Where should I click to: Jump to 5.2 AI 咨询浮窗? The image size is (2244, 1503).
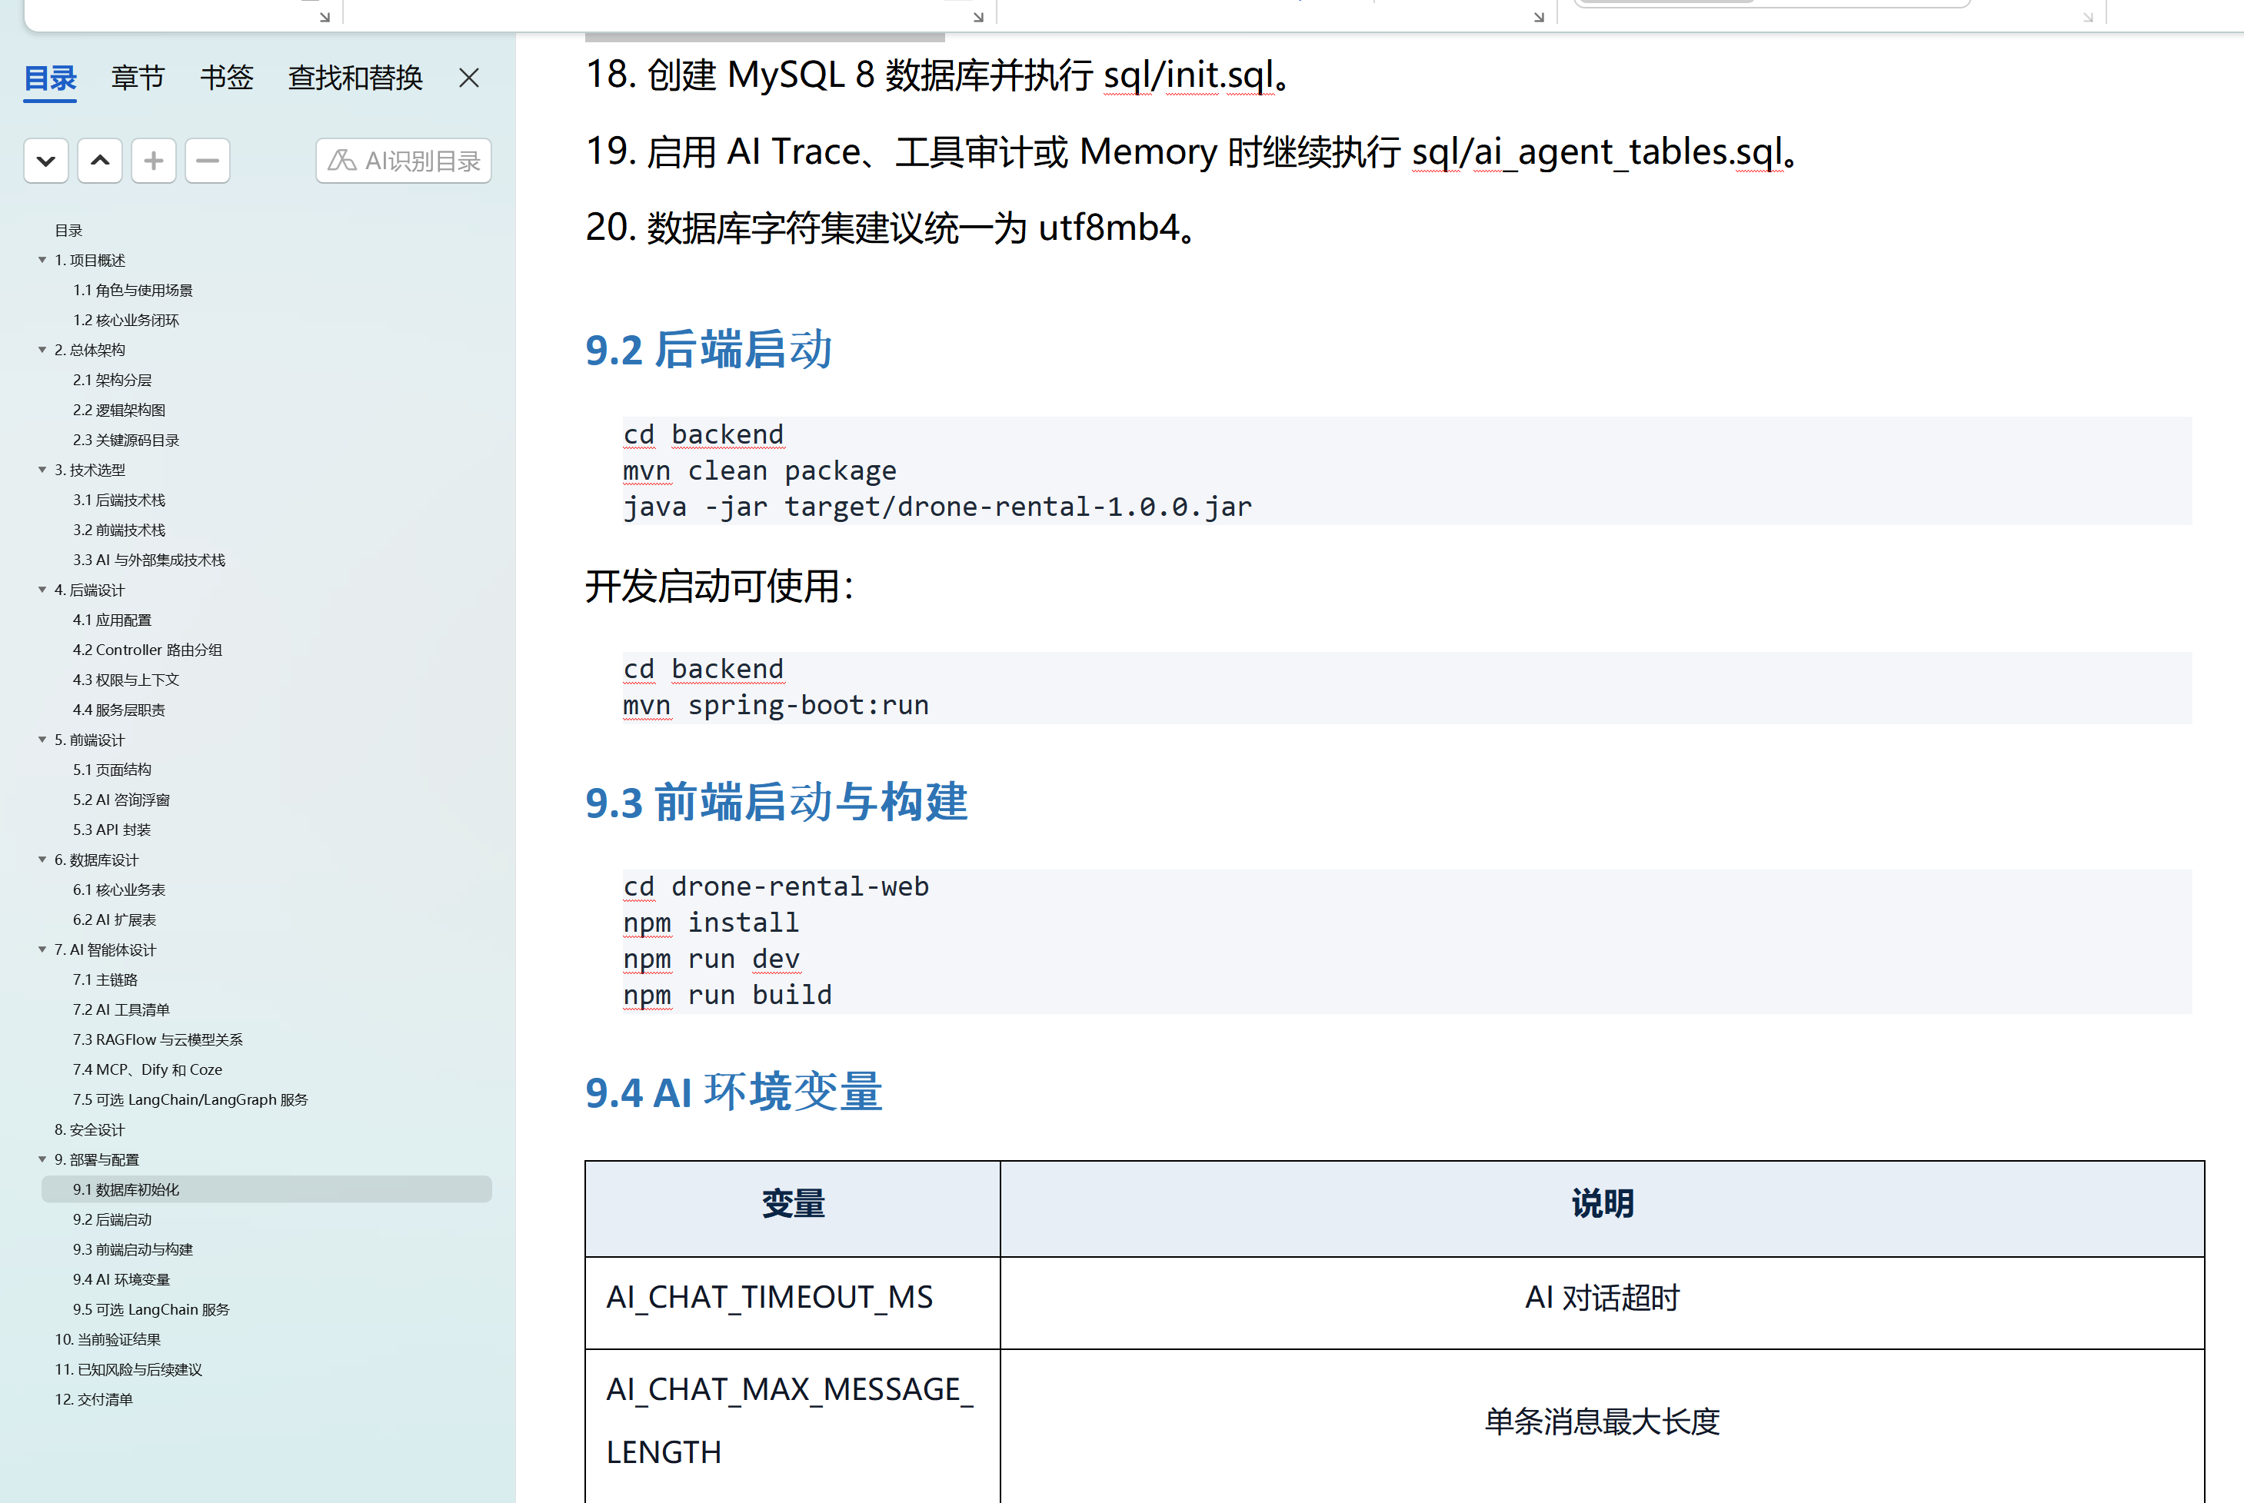click(x=121, y=800)
